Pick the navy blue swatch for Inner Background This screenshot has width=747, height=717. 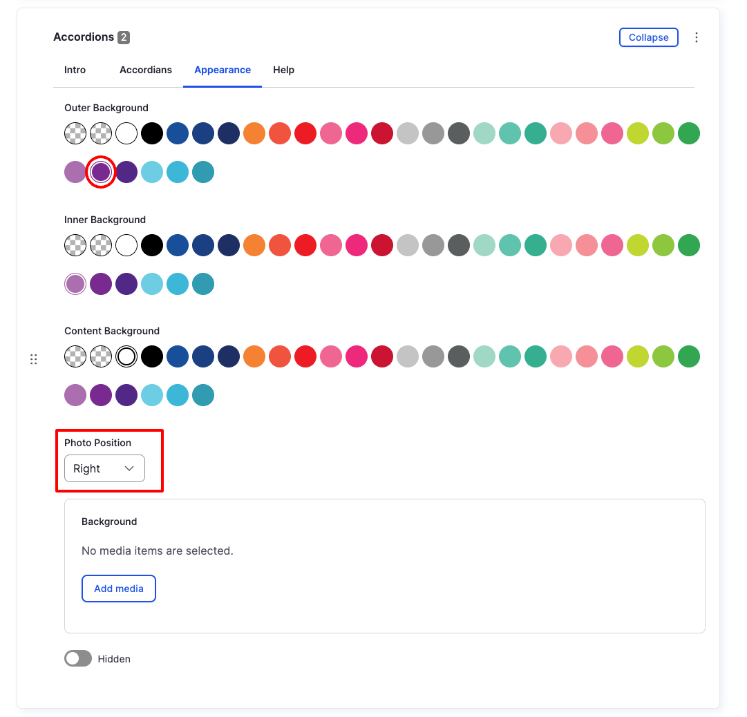click(229, 245)
